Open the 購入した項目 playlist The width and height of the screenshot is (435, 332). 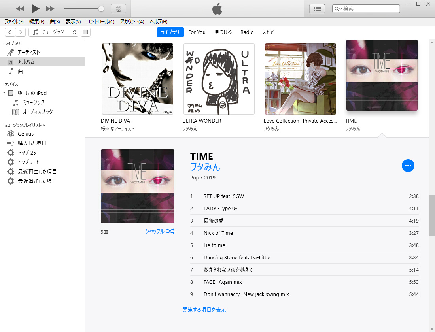pos(32,143)
